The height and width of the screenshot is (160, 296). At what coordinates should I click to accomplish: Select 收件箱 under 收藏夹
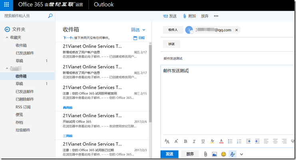point(21,45)
